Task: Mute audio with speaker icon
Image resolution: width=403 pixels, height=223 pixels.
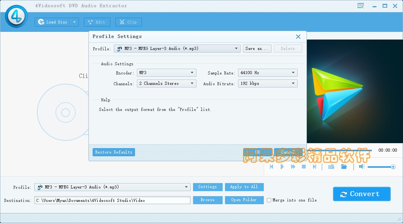Action: pyautogui.click(x=362, y=167)
